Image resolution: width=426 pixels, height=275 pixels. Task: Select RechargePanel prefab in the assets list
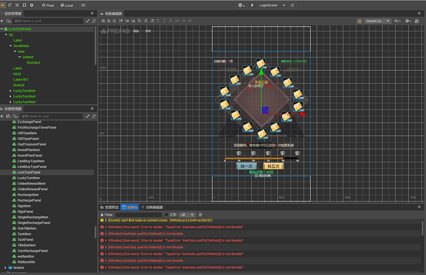(29, 200)
